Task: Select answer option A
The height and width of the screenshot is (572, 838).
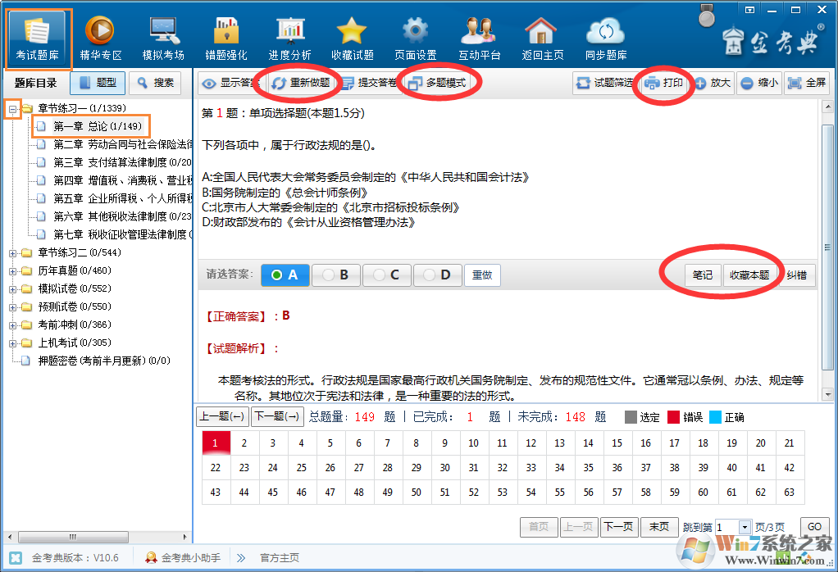Action: click(285, 275)
